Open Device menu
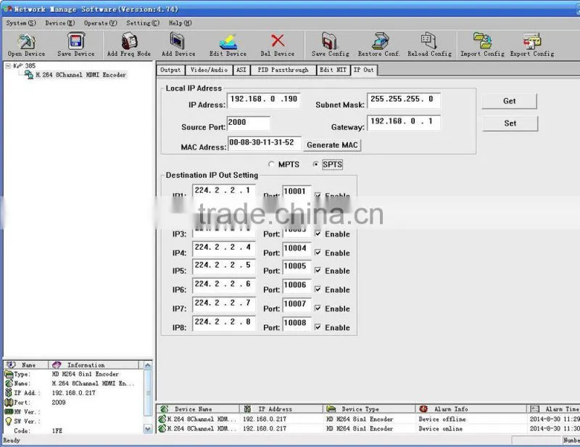The image size is (580, 447). point(60,23)
